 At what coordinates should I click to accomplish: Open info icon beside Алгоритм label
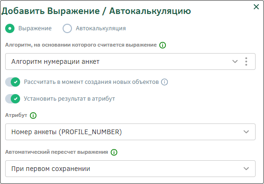163,45
